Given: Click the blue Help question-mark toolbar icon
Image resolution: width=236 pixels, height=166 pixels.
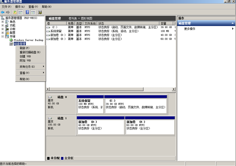Looking at the screenshot, I should [x=27, y=12].
